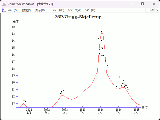Click magnitude 12 tick label
Image resolution: width=160 pixels, height=120 pixels.
pyautogui.click(x=13, y=27)
